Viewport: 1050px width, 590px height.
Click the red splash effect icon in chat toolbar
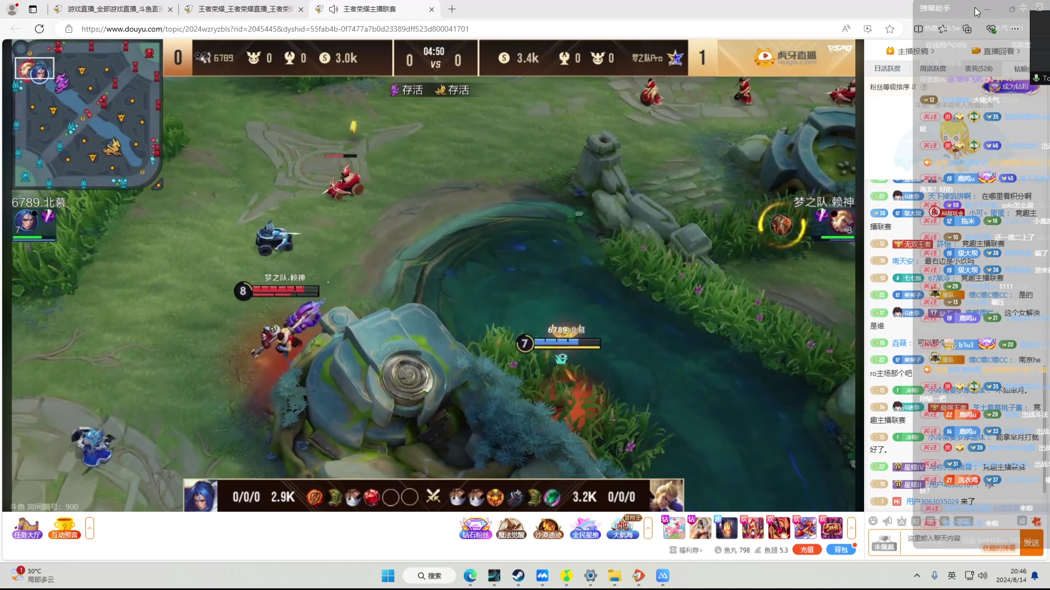(1036, 521)
